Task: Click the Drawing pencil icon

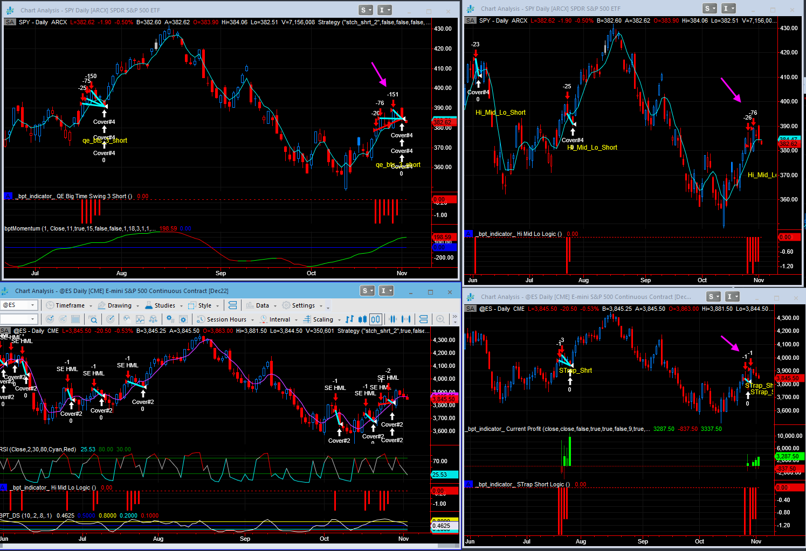Action: 101,305
